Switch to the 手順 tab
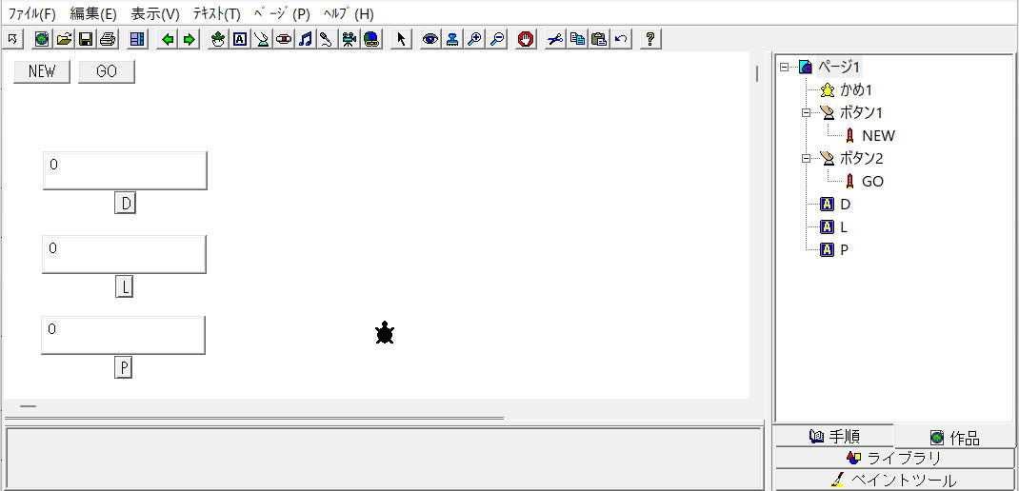 [x=834, y=436]
